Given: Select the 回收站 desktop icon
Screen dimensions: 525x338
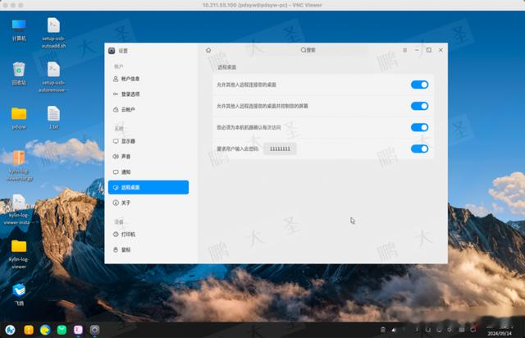Looking at the screenshot, I should click(19, 73).
